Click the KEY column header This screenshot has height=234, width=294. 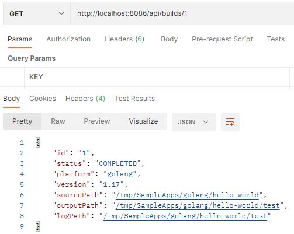tap(36, 77)
